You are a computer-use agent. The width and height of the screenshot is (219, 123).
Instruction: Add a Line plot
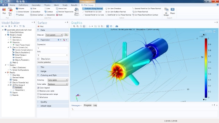47,9
